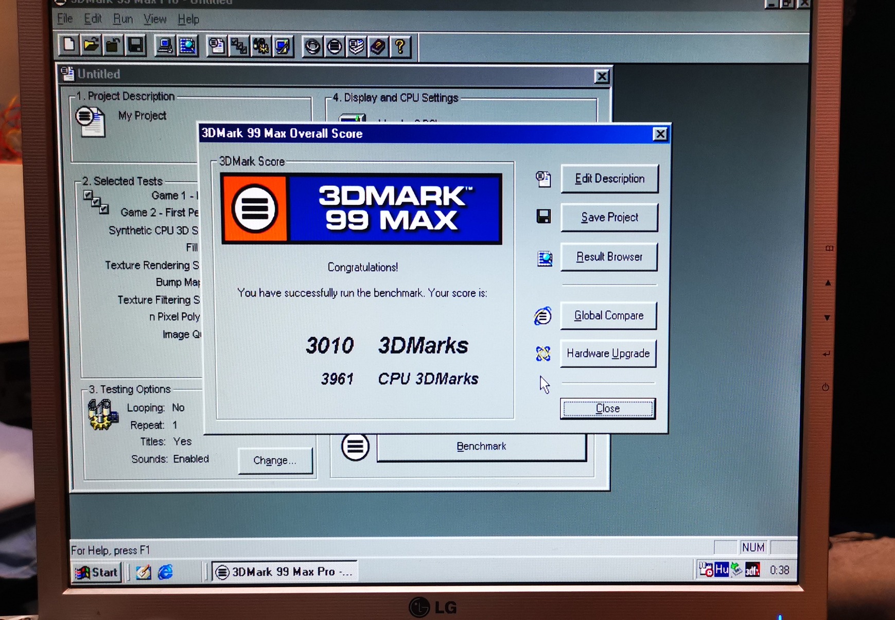Click the Benchmark button in Untitled window
The image size is (895, 620).
click(482, 447)
